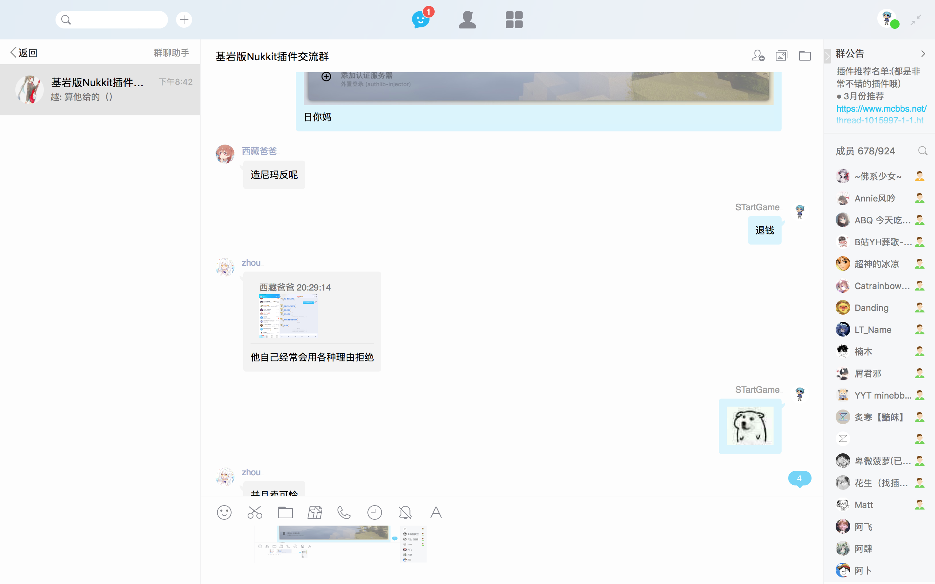Open 群聊助手
This screenshot has width=935, height=584.
(172, 53)
